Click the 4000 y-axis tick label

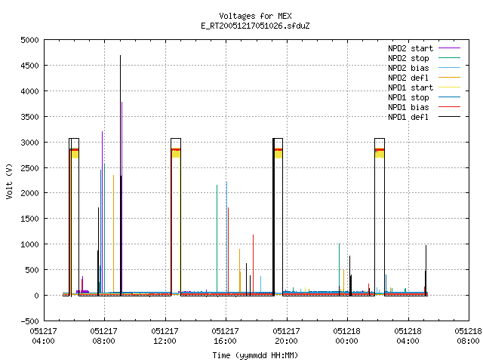(29, 91)
